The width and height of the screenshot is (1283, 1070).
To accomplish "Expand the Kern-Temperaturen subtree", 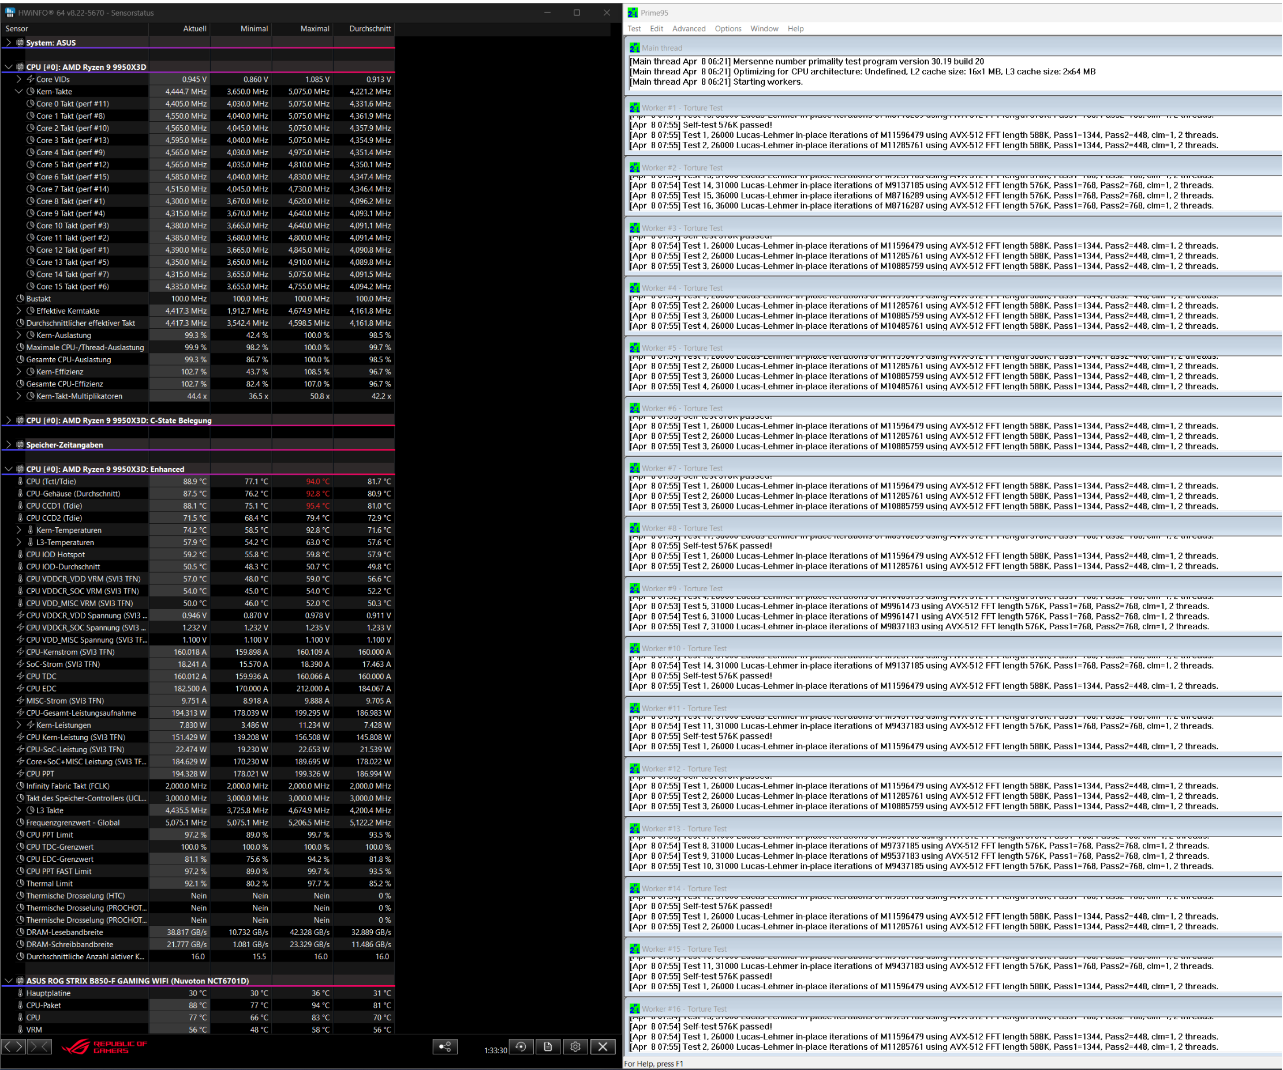I will [x=18, y=530].
